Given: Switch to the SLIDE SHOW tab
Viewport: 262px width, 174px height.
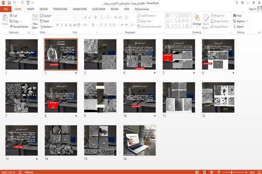Looking at the screenshot, I should [99, 9].
